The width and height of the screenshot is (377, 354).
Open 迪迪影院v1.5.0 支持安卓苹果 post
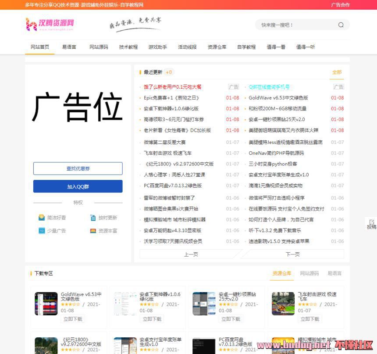[x=279, y=241]
